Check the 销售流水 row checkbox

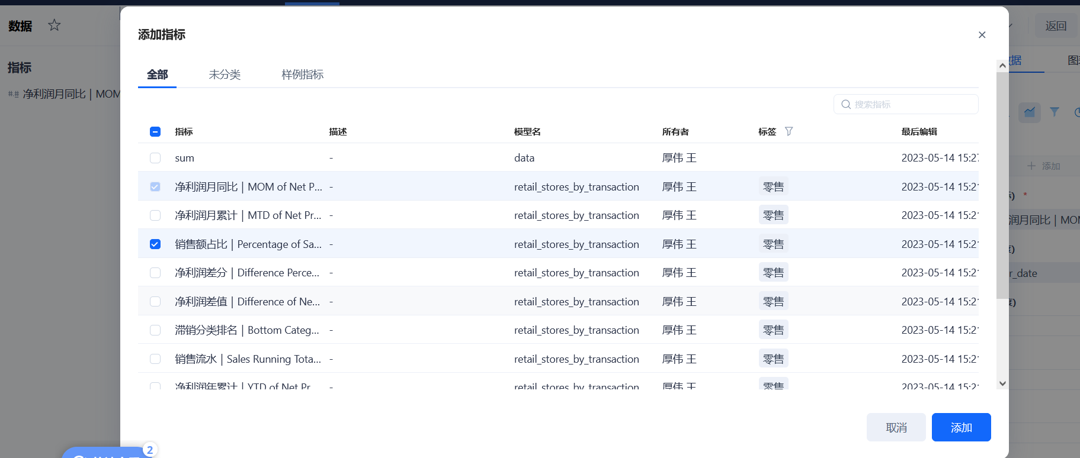tap(155, 359)
